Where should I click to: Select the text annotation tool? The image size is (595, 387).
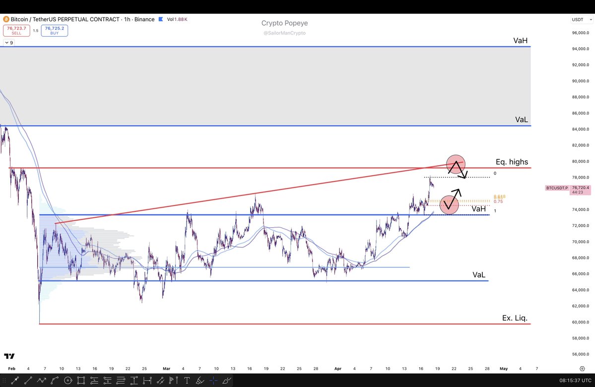point(187,380)
